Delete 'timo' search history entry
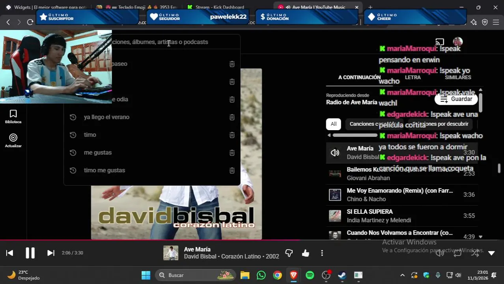 point(232,135)
